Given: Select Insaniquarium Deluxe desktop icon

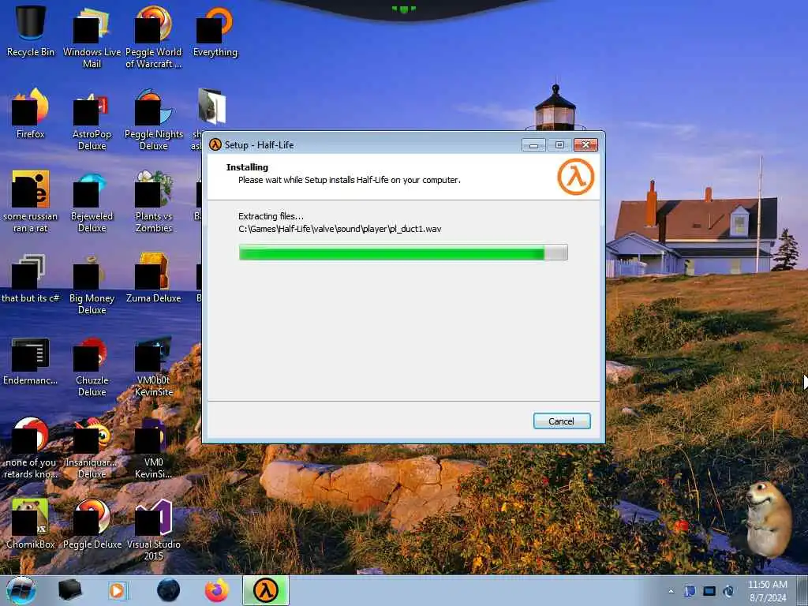Looking at the screenshot, I should pyautogui.click(x=92, y=447).
